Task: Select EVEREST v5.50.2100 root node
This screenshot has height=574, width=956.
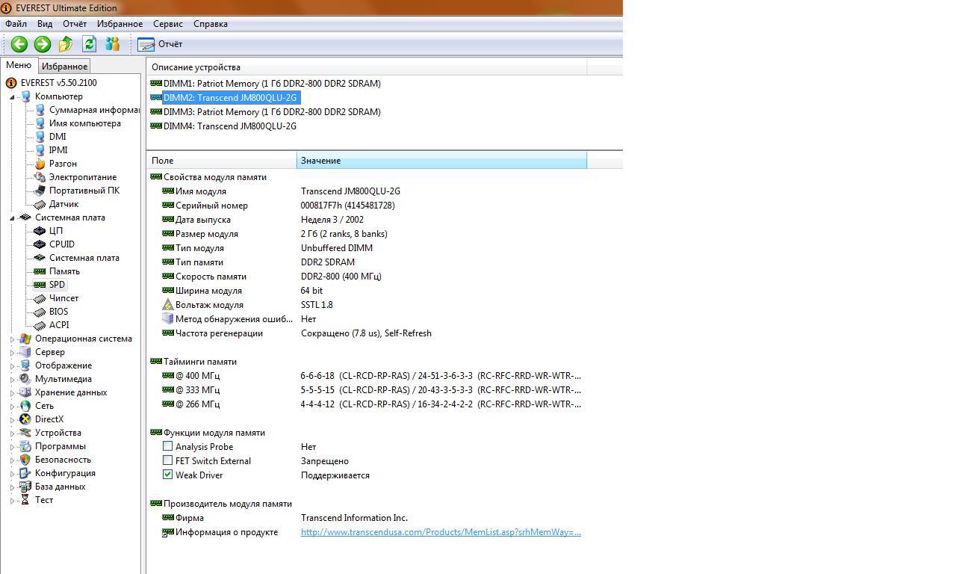Action: 58,83
